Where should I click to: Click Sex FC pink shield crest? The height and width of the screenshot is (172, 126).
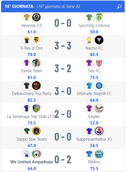(99, 63)
